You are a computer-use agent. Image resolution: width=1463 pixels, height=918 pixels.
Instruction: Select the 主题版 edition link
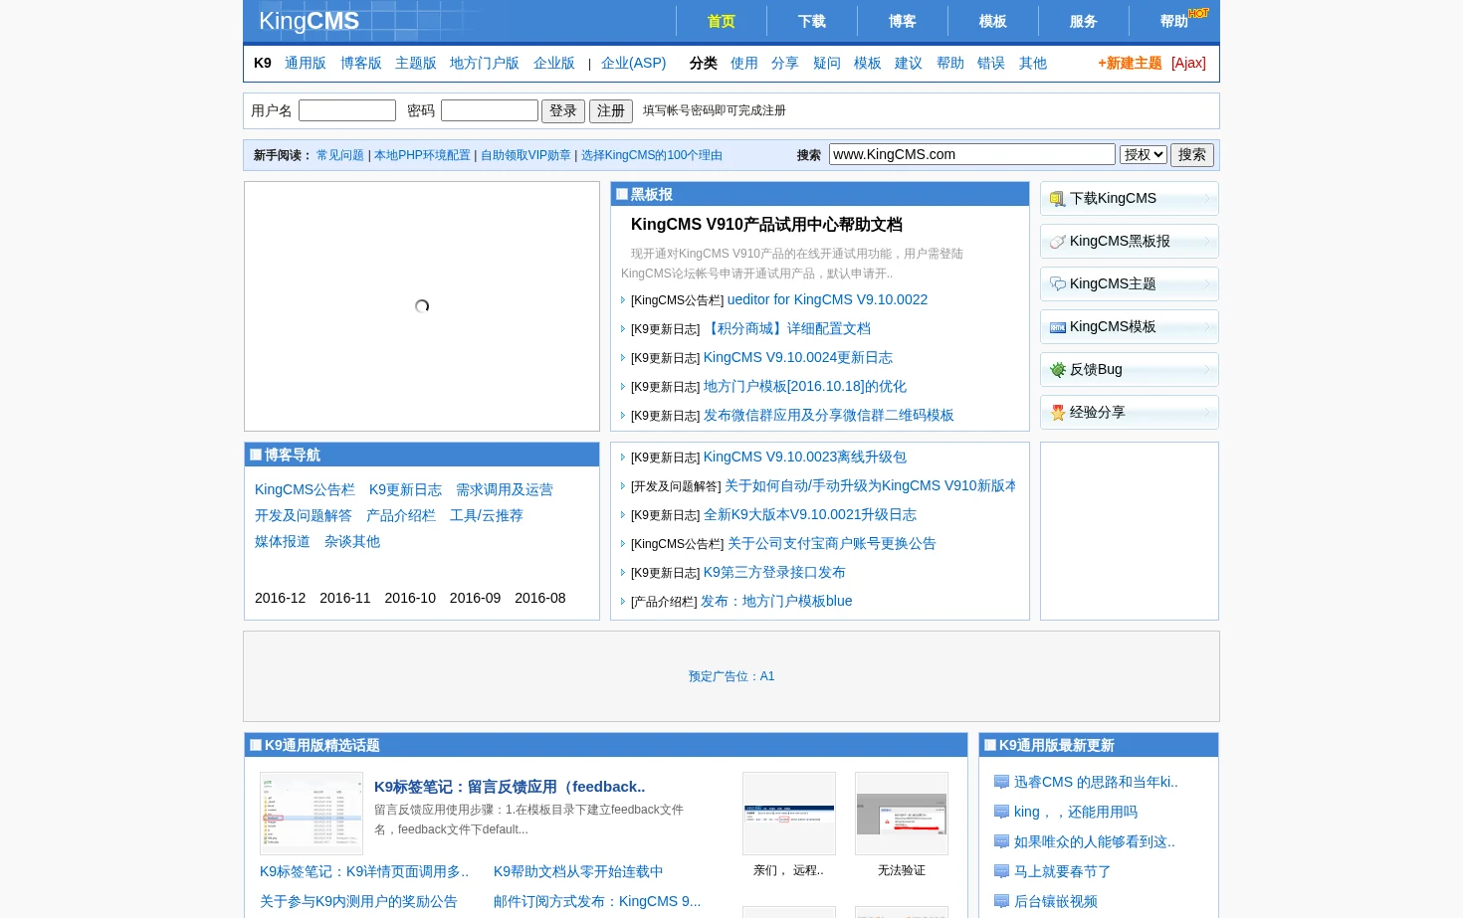(x=416, y=63)
